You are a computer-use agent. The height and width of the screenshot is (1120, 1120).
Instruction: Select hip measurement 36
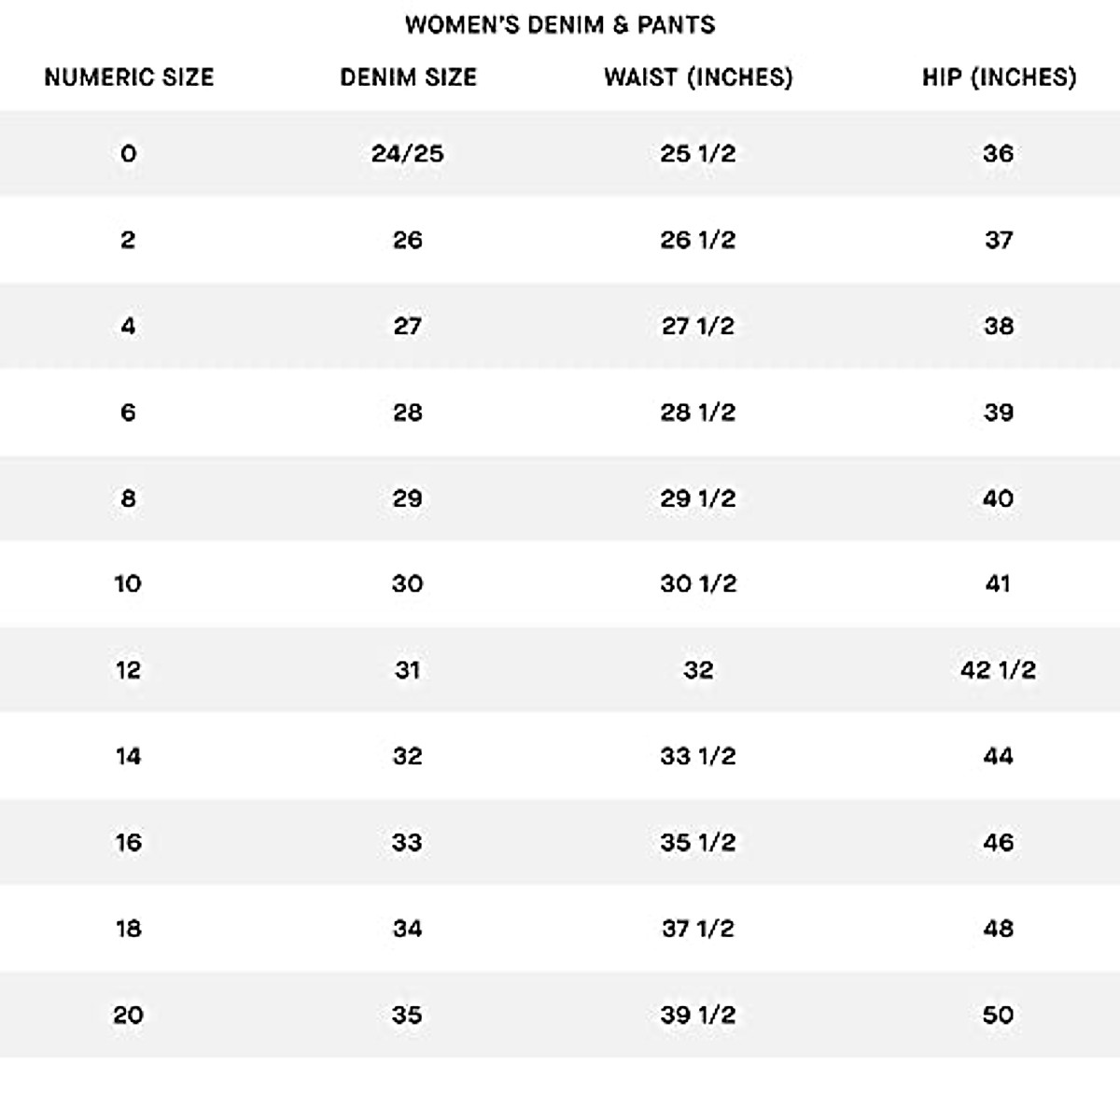coord(998,154)
